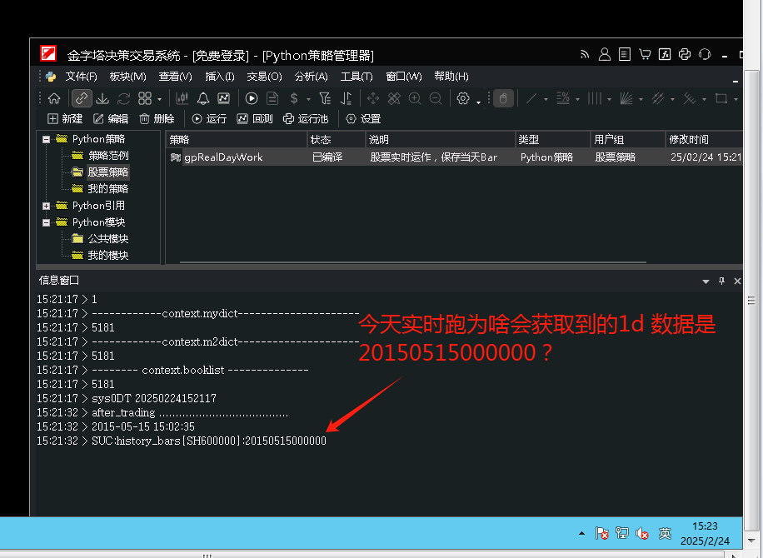Click the candlestick chart toolbar icon
Screen dimensions: 763x558
click(x=182, y=98)
